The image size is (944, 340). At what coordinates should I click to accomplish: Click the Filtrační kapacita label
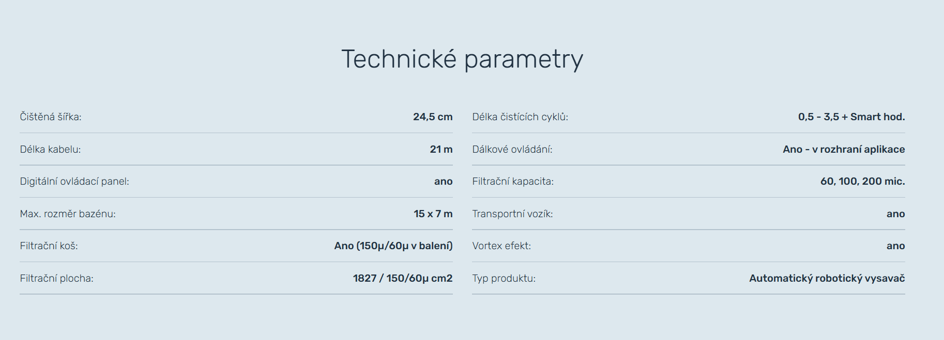[513, 182]
